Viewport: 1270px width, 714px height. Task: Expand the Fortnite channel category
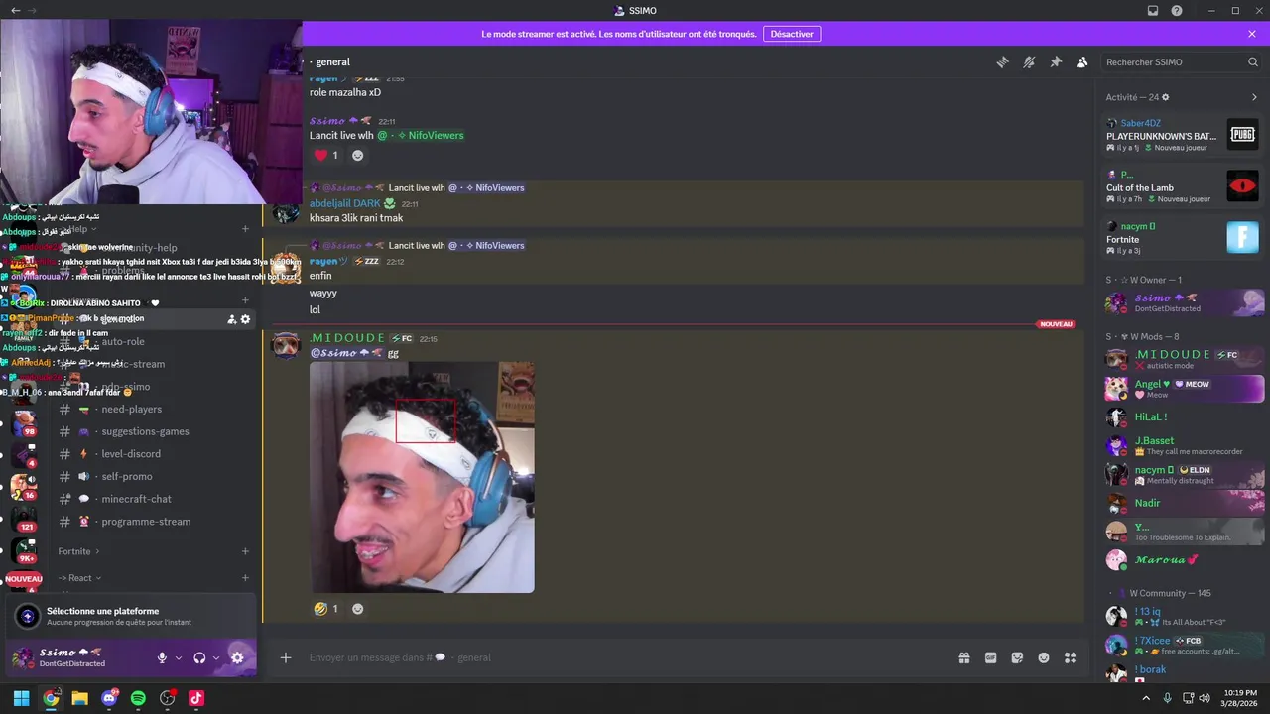click(79, 551)
